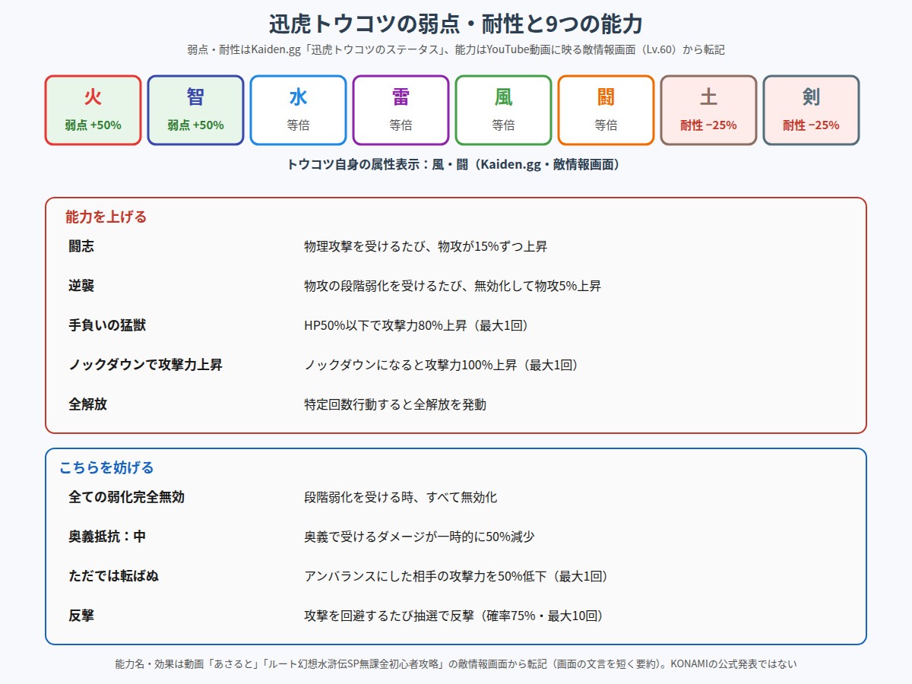This screenshot has height=684, width=912.
Task: Click description 物理攻撃を受けるたび、物攻が15%ずつ上昇
Action: coord(426,247)
